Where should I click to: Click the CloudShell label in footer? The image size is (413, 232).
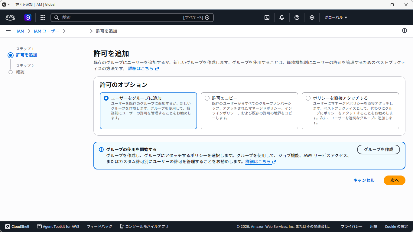[x=20, y=227]
